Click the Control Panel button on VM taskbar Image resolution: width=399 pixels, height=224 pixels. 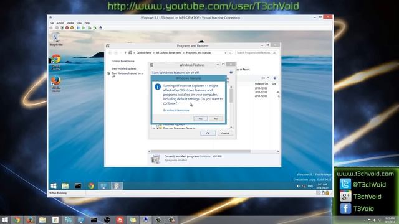tap(103, 186)
